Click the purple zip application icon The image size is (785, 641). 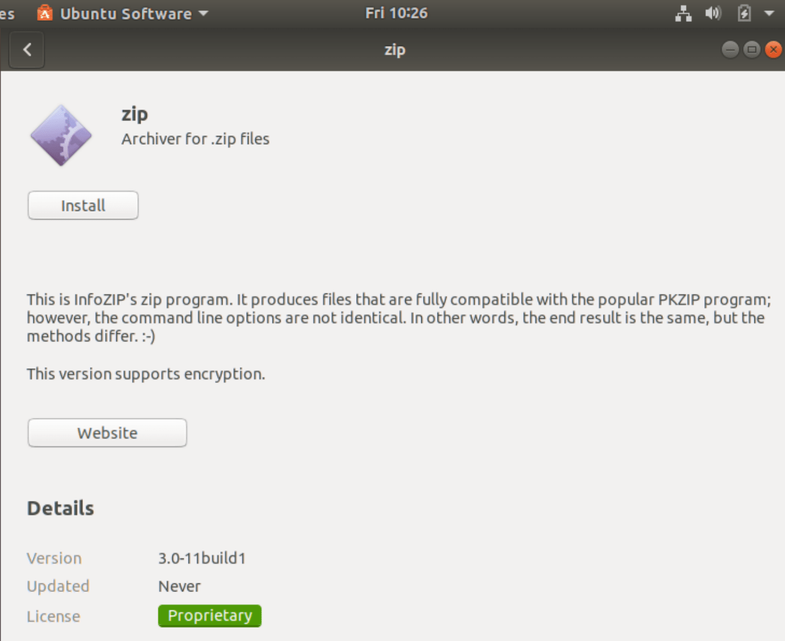click(61, 134)
